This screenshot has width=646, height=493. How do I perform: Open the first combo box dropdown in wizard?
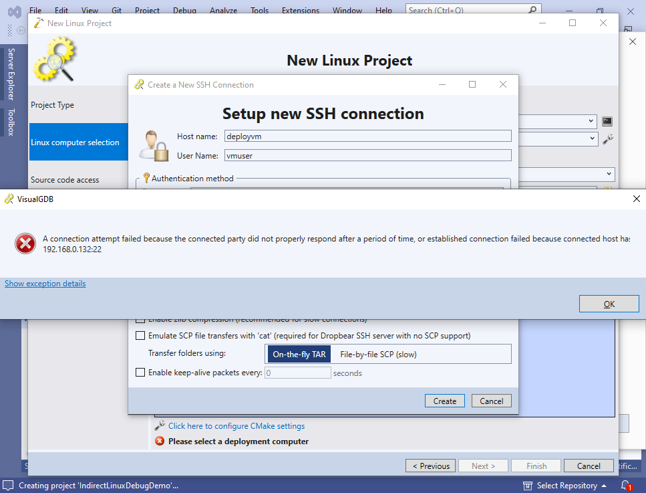[x=591, y=121]
